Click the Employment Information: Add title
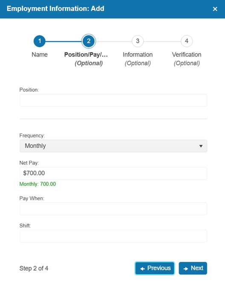Viewport: 225px width, 294px height. tap(55, 9)
